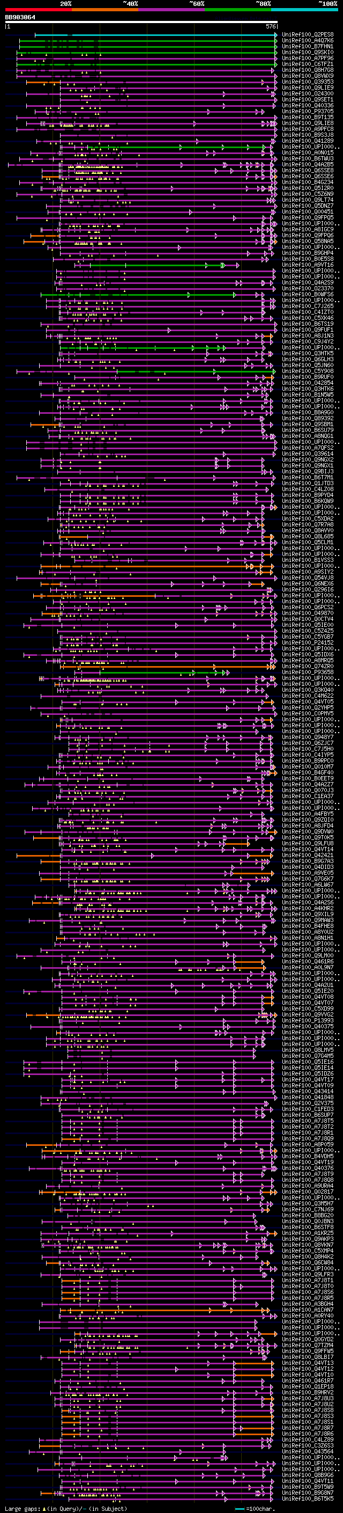Click the white query sequence bar
This screenshot has width=343, height=1513.
[x=141, y=23]
